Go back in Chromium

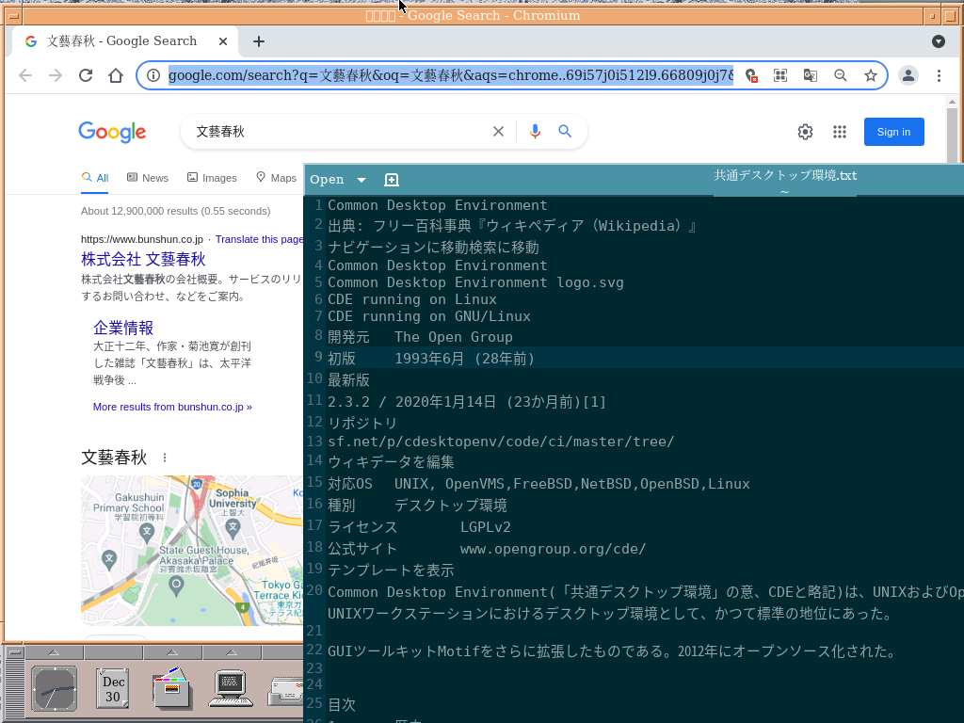(25, 75)
